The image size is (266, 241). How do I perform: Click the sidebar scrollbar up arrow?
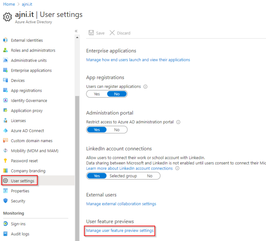[x=77, y=37]
